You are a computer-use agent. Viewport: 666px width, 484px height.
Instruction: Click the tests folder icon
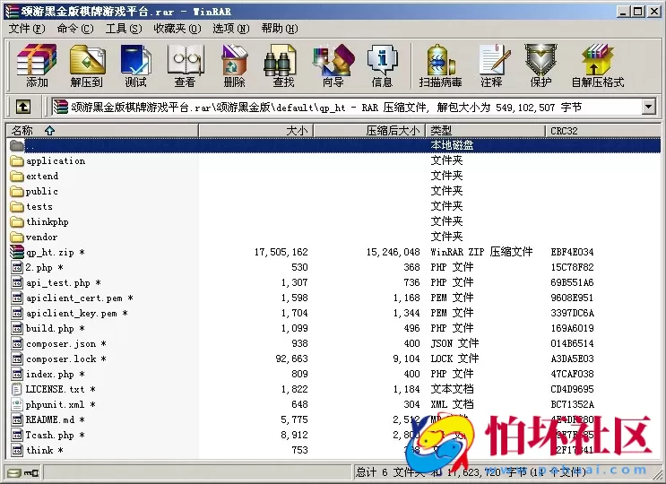[x=16, y=207]
